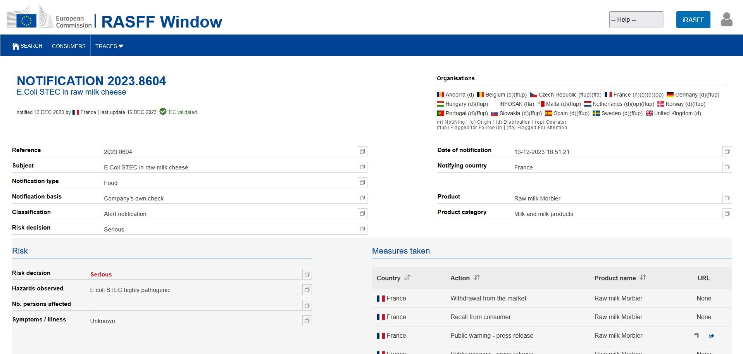Click the European Commission logo
This screenshot has height=354, width=743.
coord(49,17)
